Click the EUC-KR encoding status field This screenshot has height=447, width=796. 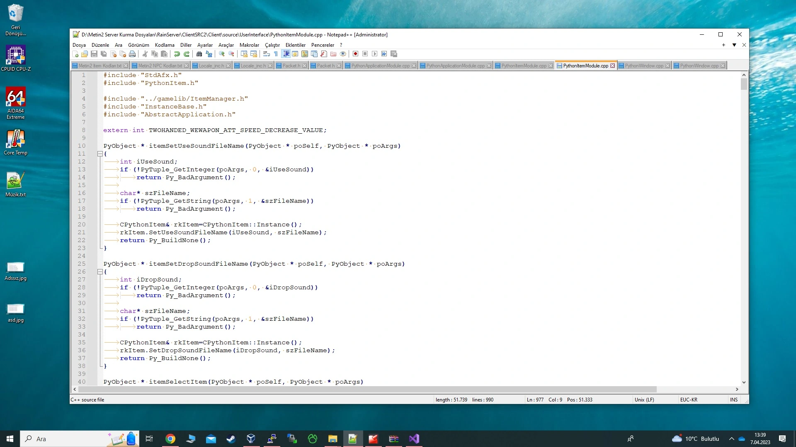tap(689, 400)
